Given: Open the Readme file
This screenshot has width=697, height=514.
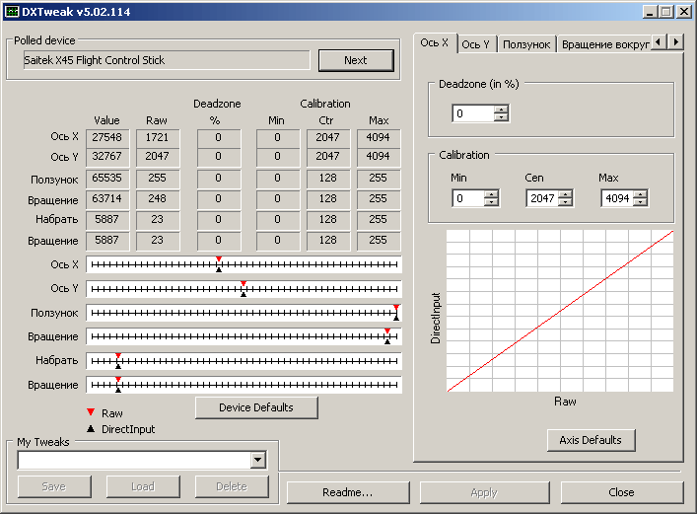Looking at the screenshot, I should coord(347,492).
